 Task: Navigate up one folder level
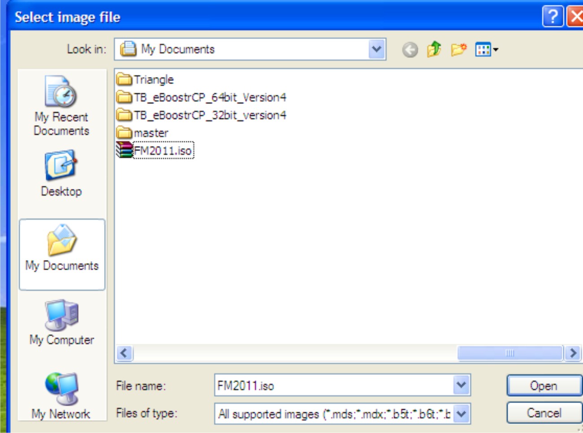click(433, 49)
